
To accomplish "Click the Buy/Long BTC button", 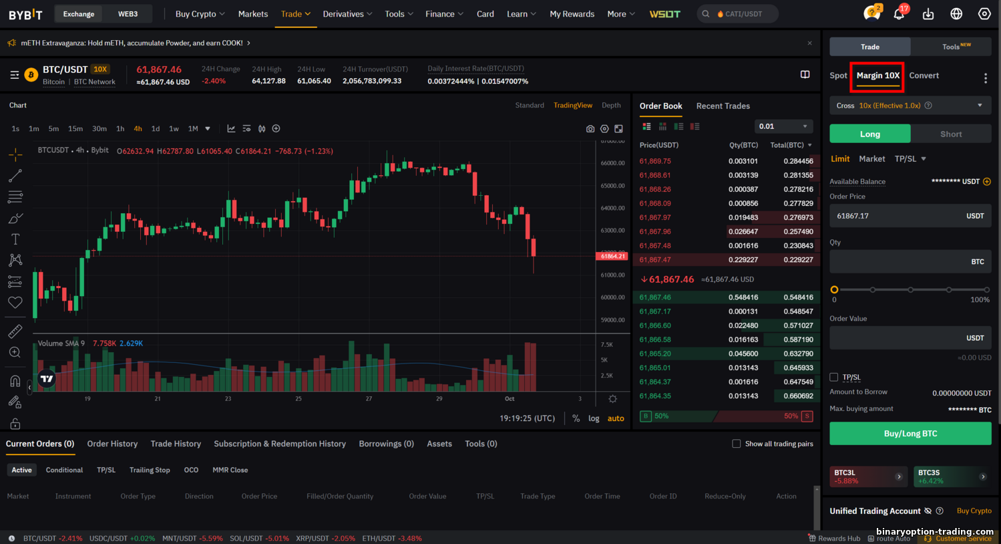I will coord(910,434).
